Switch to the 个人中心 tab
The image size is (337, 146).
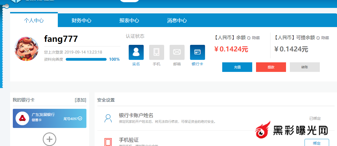point(34,21)
